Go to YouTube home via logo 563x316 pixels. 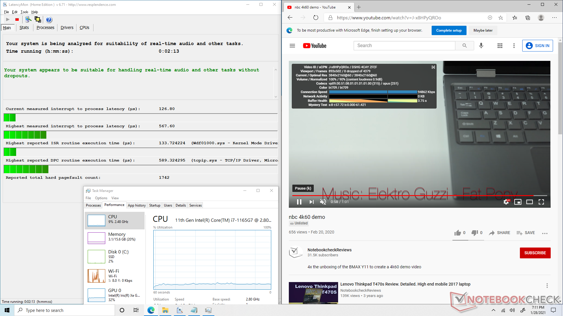315,46
